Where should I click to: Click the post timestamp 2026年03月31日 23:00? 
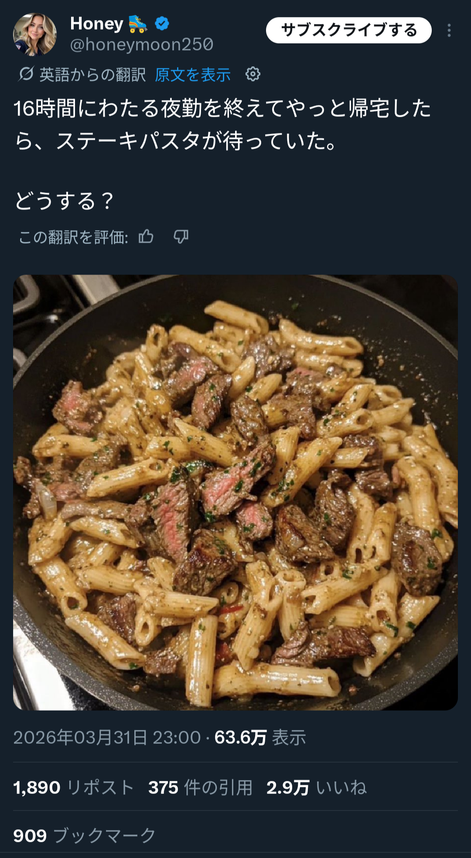coord(107,738)
